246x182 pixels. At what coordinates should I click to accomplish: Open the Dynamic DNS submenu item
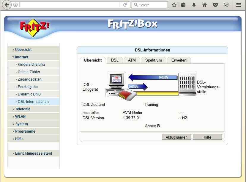(x=29, y=94)
